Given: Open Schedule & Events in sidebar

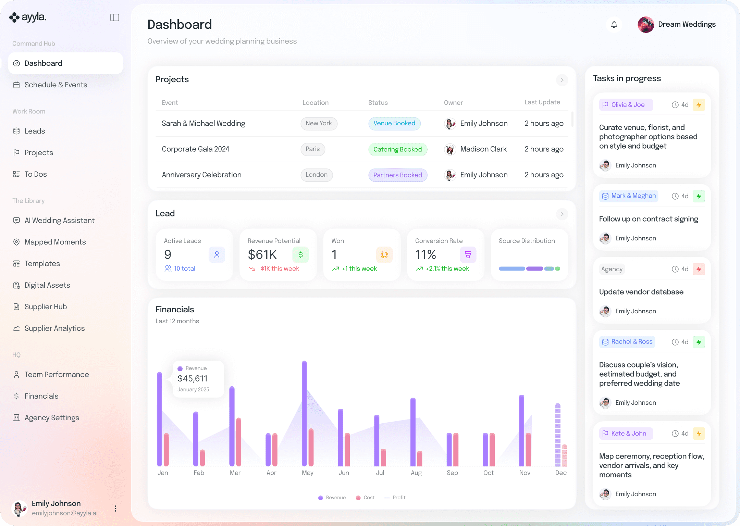Looking at the screenshot, I should click(x=56, y=85).
